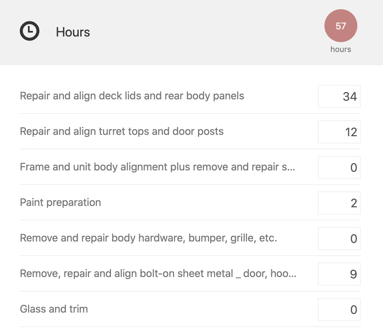Edit turret tops and door posts hours
This screenshot has width=383, height=331.
click(339, 132)
